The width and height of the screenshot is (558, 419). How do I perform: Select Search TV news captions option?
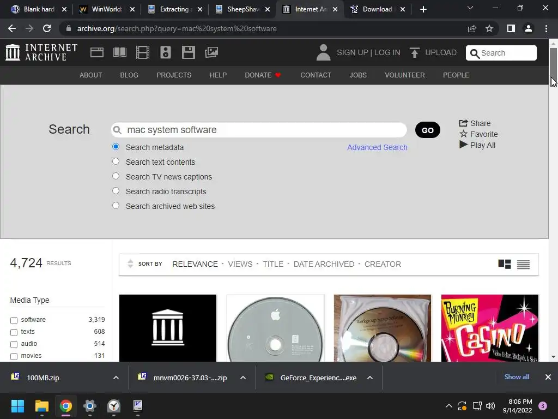coord(116,176)
